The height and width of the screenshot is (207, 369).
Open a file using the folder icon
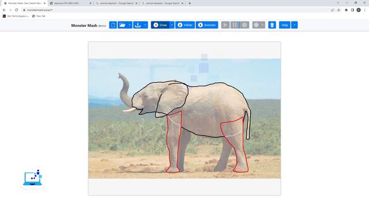point(122,25)
